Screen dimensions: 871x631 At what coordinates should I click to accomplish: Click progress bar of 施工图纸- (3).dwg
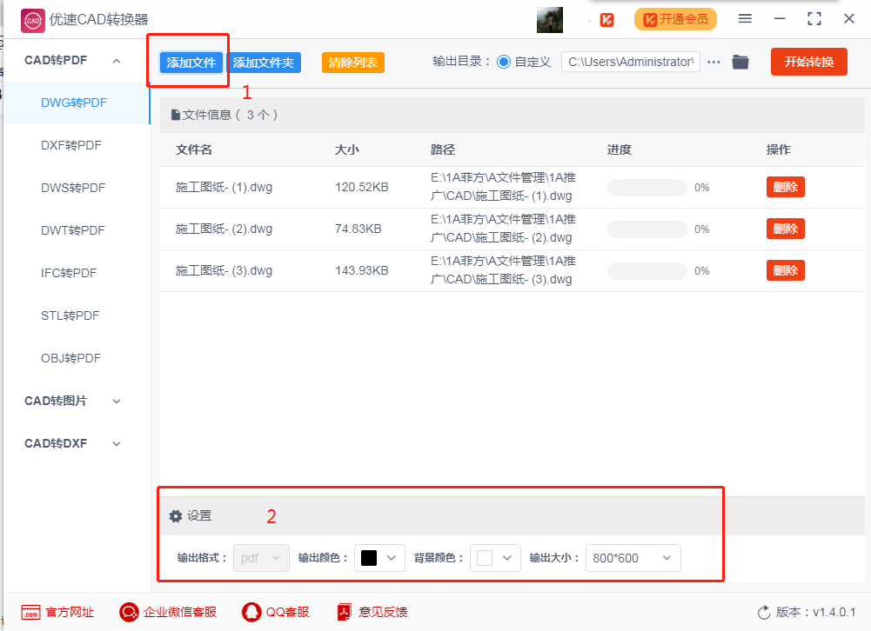pos(647,271)
